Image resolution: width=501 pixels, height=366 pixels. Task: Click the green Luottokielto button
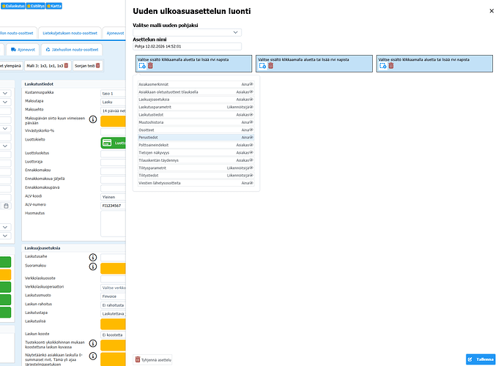112,143
